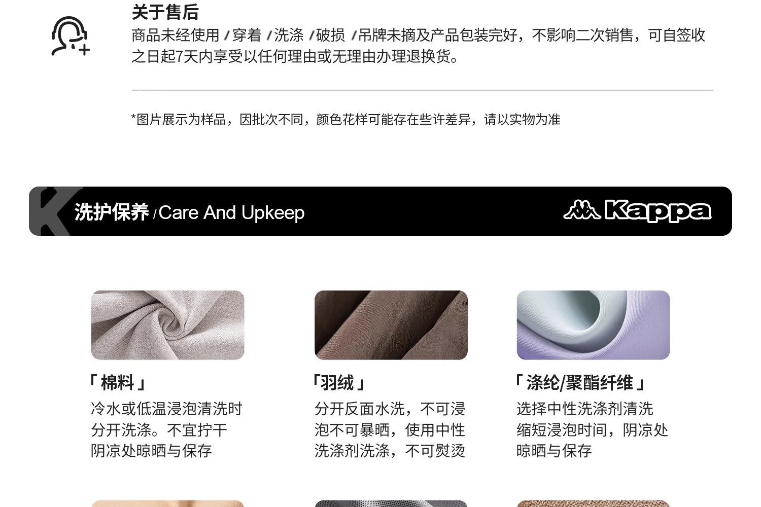Click the 关于售后 title

coord(165,11)
